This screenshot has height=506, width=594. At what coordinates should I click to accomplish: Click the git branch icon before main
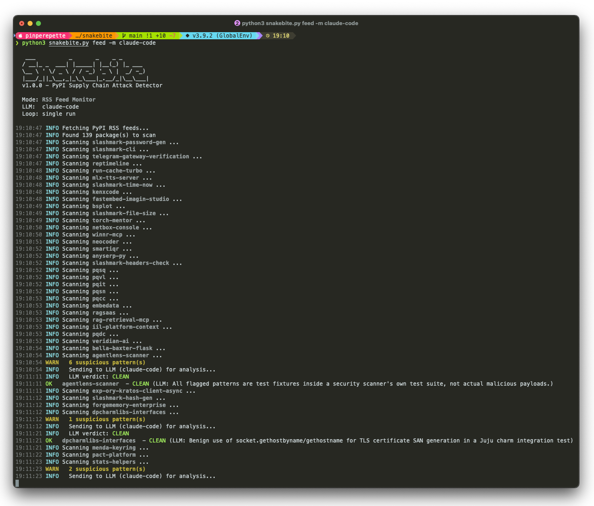click(124, 36)
